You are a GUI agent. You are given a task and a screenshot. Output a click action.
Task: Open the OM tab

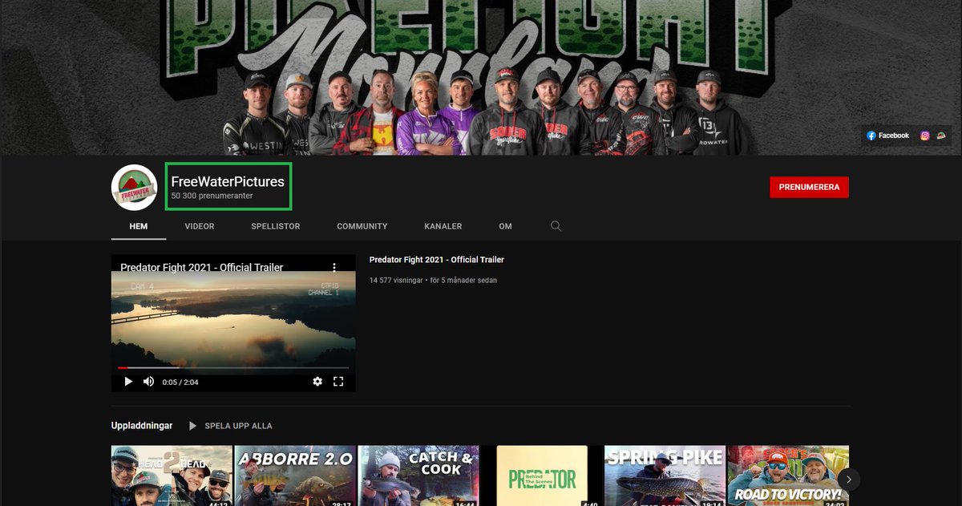pos(505,226)
